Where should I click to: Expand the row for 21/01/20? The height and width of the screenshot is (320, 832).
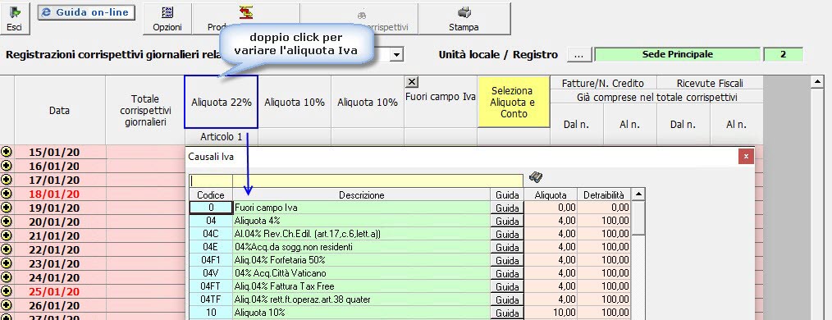[x=7, y=235]
